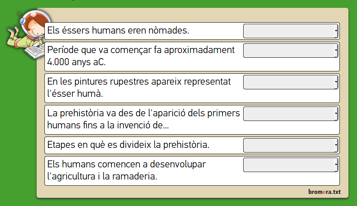Select the combo box next to 'Etapes en què'
The width and height of the screenshot is (357, 206).
290,145
